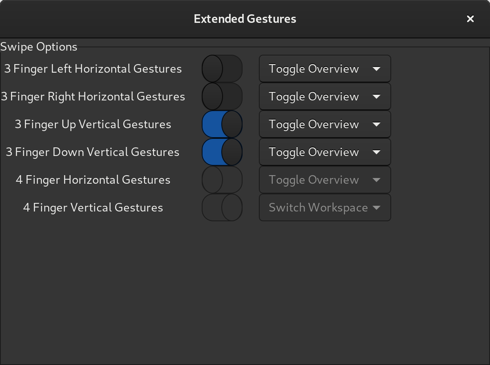Turn on 3 Finger Right Horizontal Gestures
The width and height of the screenshot is (490, 365).
point(222,96)
